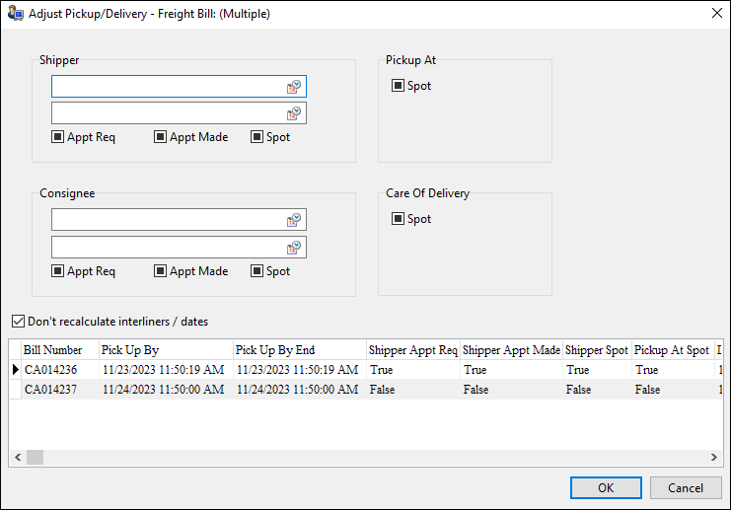
Task: Toggle Consignee Spot checkbox
Action: tap(257, 271)
